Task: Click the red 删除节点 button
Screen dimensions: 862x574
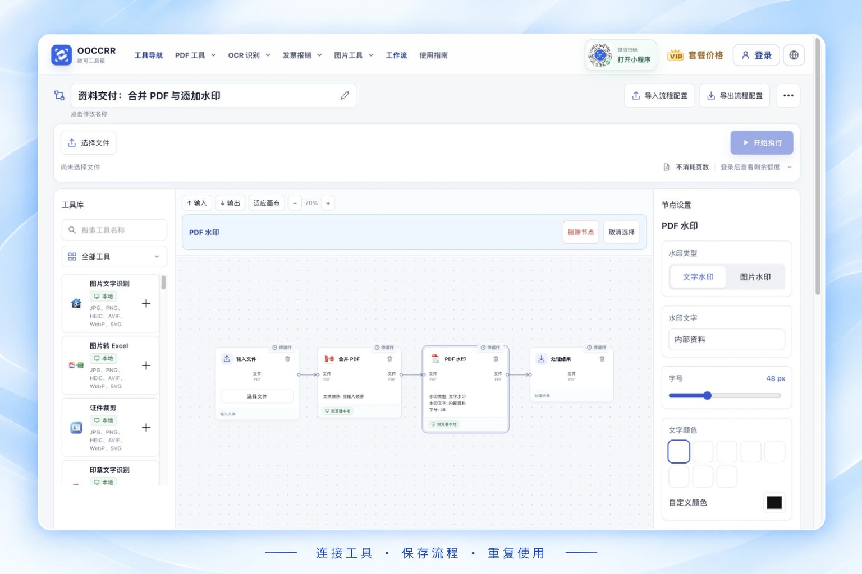Action: [580, 232]
